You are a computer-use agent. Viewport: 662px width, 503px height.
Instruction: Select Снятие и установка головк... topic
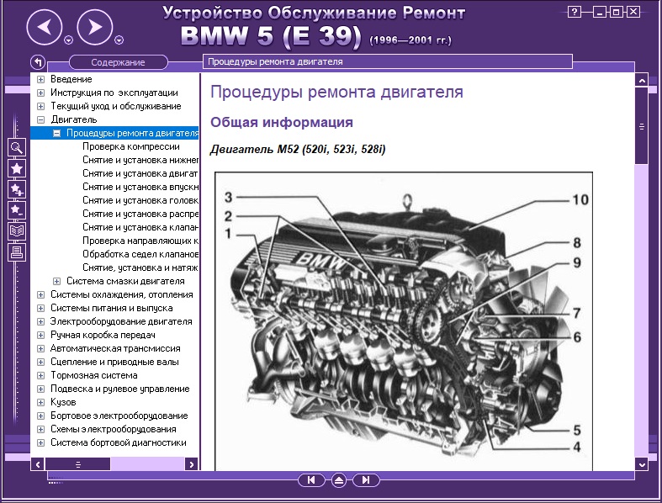(140, 200)
